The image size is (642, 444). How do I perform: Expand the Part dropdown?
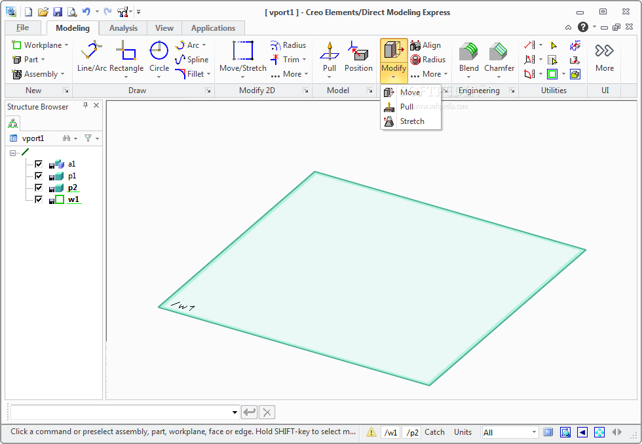click(x=43, y=60)
